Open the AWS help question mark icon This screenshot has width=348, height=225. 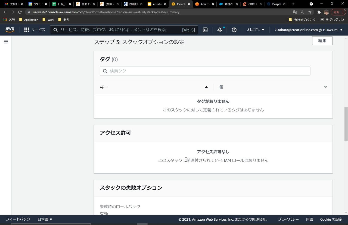(234, 30)
